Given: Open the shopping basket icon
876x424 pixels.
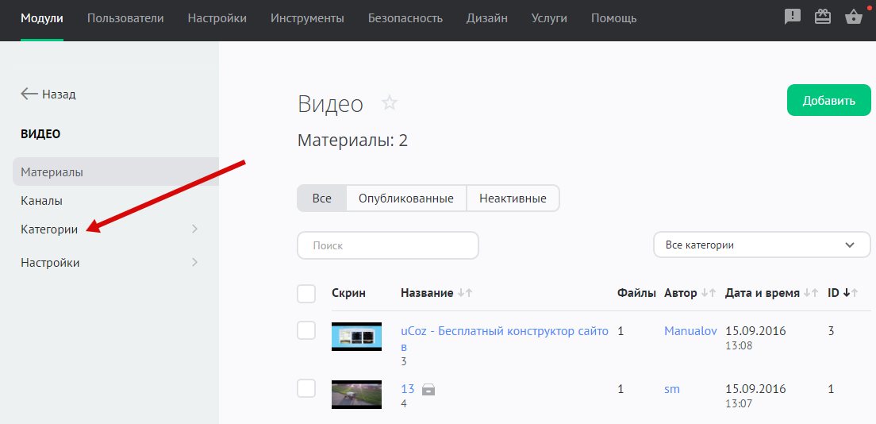Looking at the screenshot, I should (x=854, y=17).
